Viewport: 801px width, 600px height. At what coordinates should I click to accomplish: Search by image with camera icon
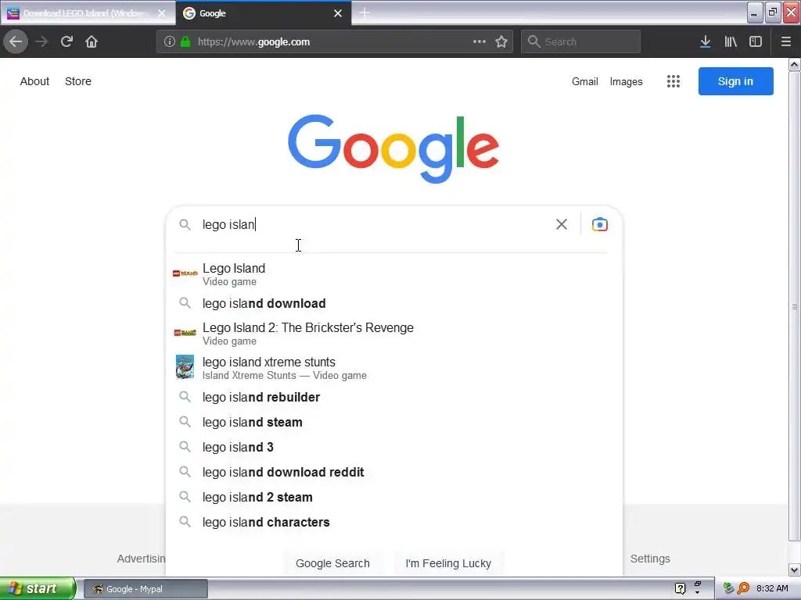coord(600,224)
